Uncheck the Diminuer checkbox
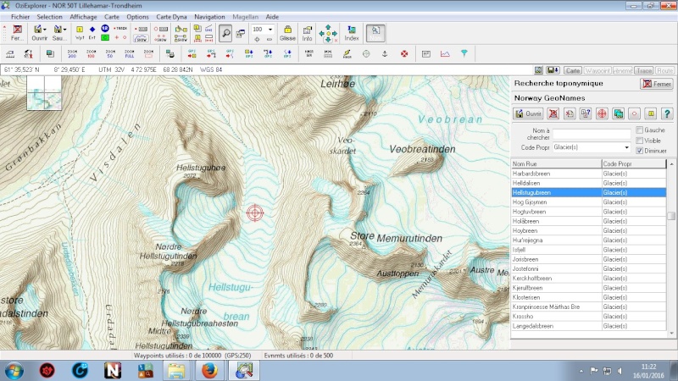 coord(640,151)
